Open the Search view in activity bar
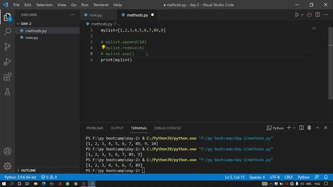Viewport: 333px width, 187px height. (x=7, y=32)
